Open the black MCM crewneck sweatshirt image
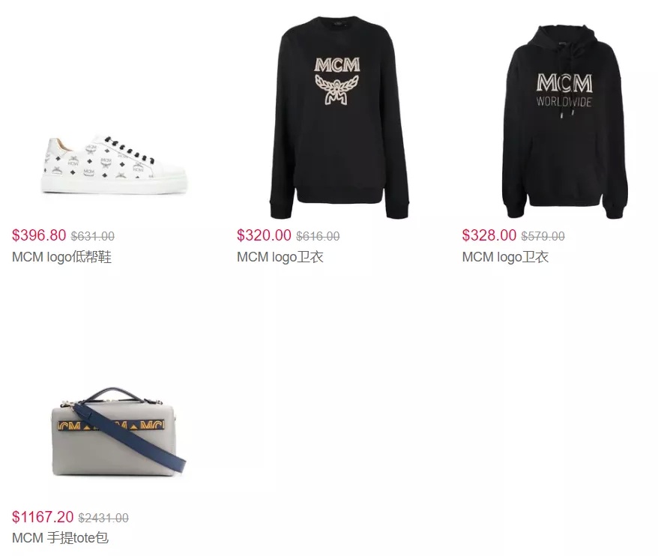The width and height of the screenshot is (658, 556). (339, 118)
